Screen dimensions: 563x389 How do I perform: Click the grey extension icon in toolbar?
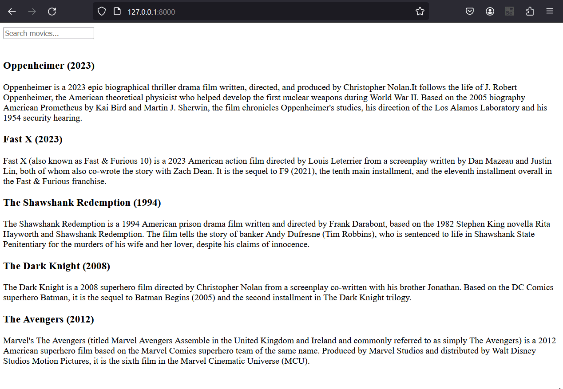coord(509,12)
